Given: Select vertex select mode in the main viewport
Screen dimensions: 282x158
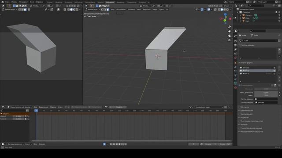Looking at the screenshot, I should tap(102, 10).
